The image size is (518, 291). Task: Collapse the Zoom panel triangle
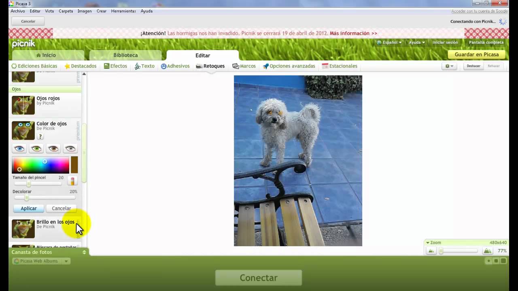click(428, 243)
